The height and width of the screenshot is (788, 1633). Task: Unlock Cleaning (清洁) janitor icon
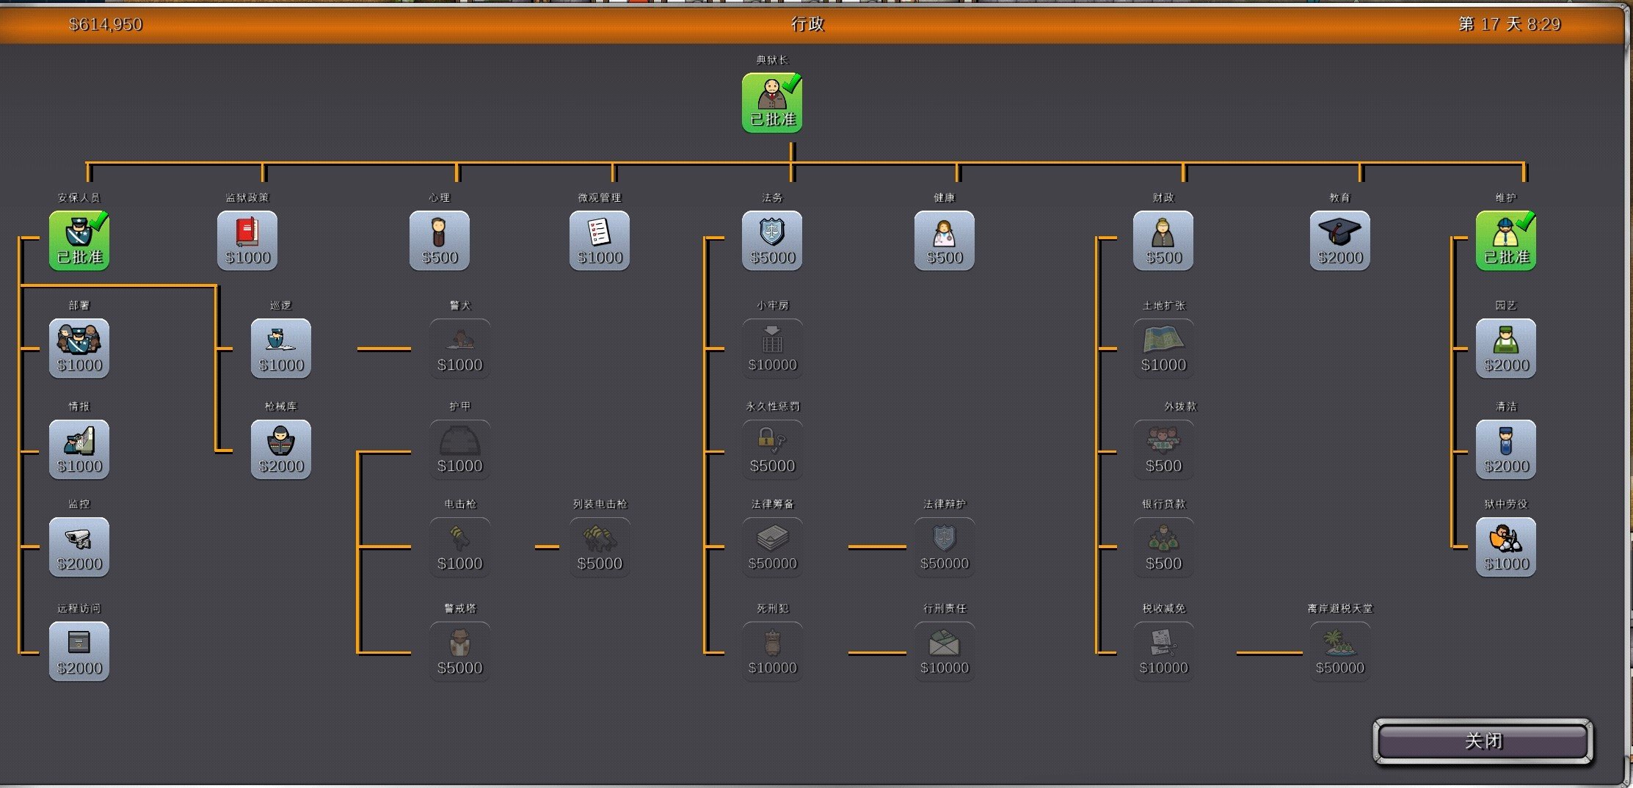pyautogui.click(x=1505, y=450)
